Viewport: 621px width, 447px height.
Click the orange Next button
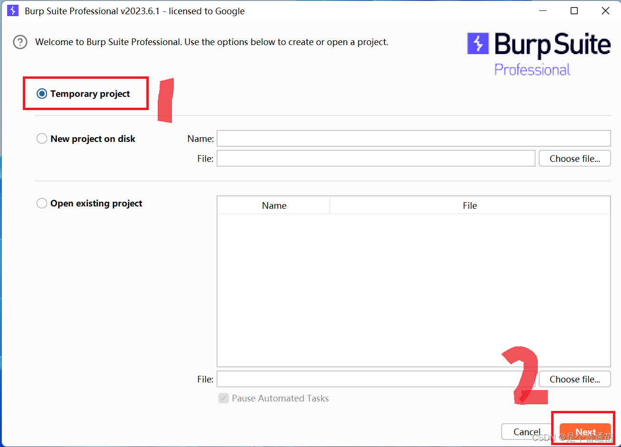click(585, 432)
